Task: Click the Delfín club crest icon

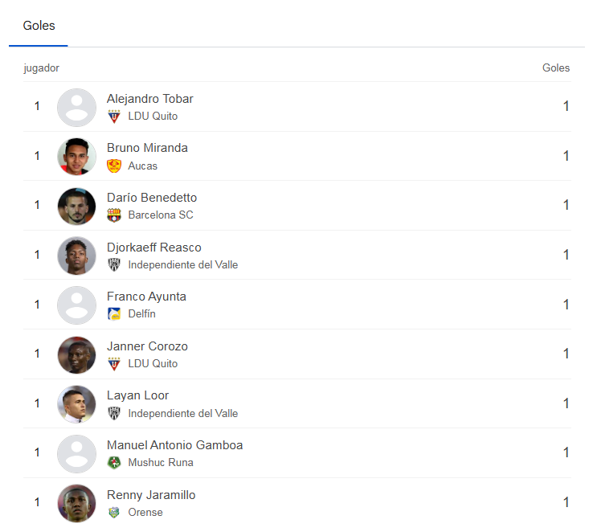Action: (x=114, y=314)
